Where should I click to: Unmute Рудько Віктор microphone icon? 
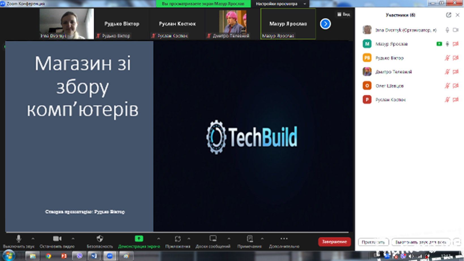[x=447, y=58]
